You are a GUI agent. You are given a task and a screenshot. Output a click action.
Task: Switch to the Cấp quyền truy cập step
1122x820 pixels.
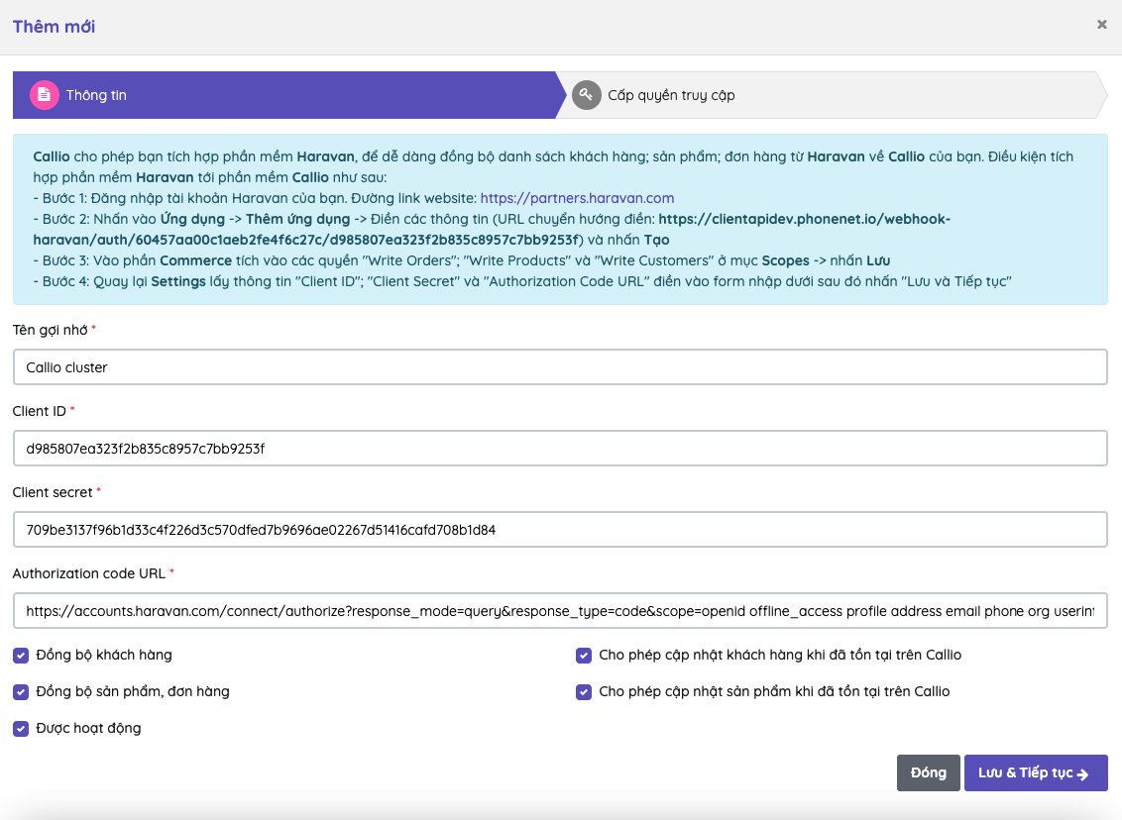point(671,96)
